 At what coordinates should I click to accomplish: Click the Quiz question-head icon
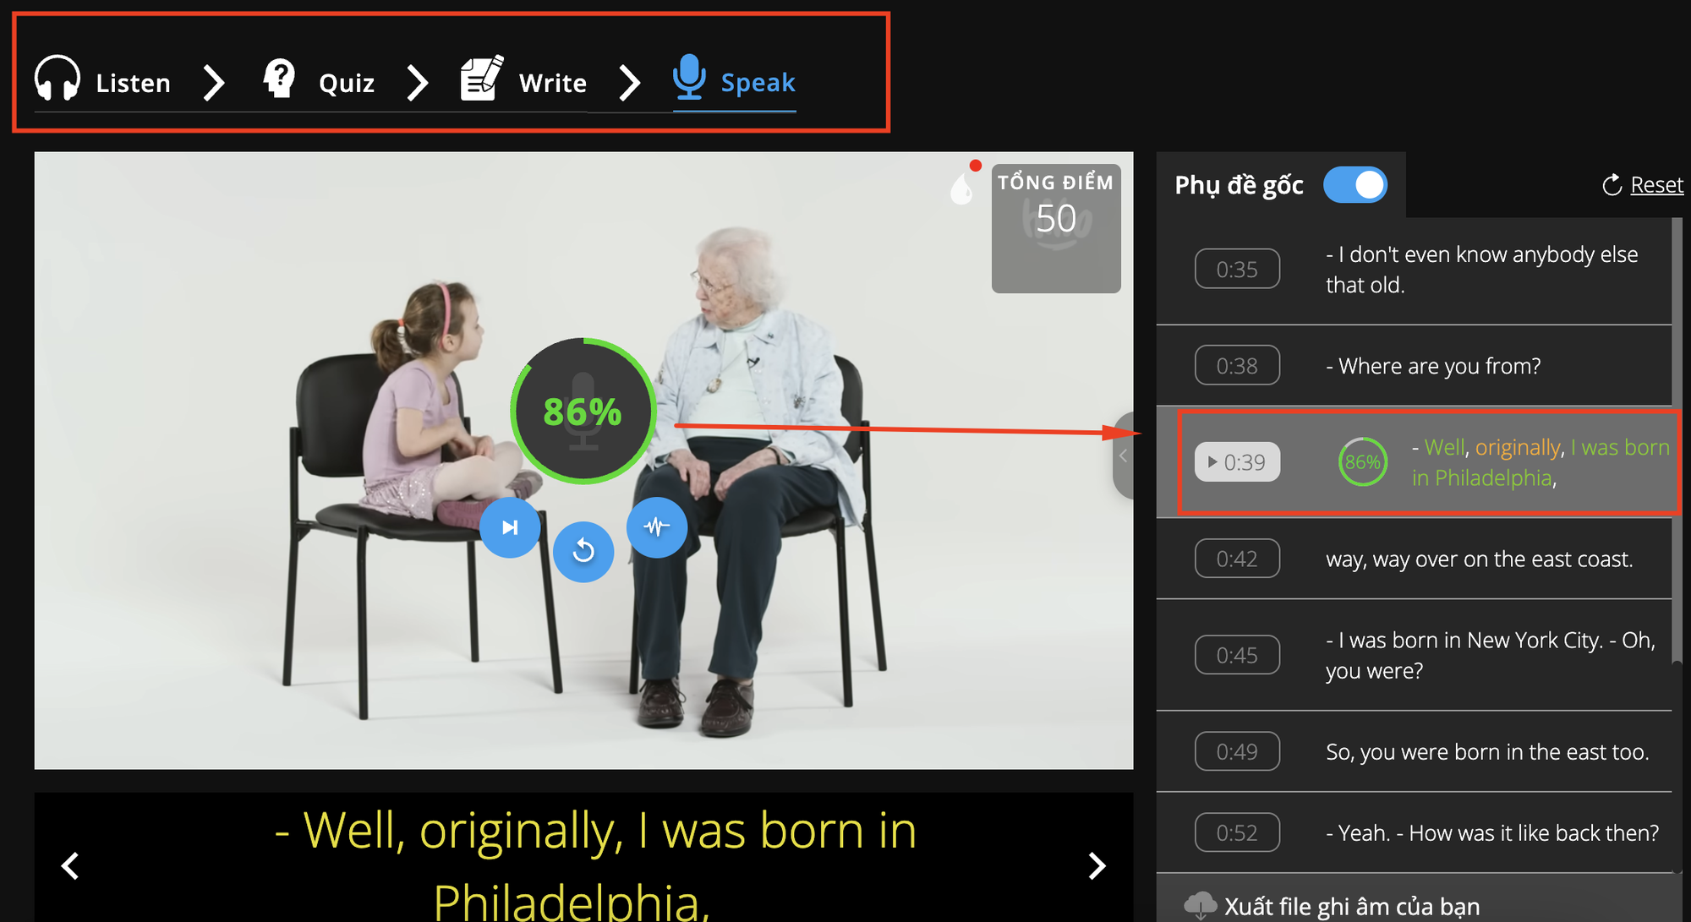coord(279,79)
